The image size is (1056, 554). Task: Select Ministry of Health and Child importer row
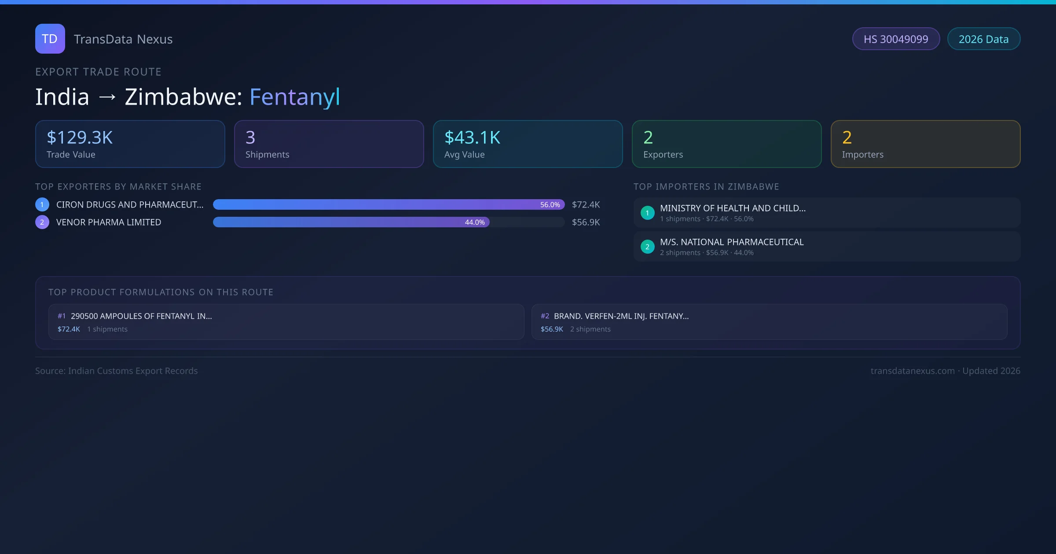pyautogui.click(x=827, y=213)
